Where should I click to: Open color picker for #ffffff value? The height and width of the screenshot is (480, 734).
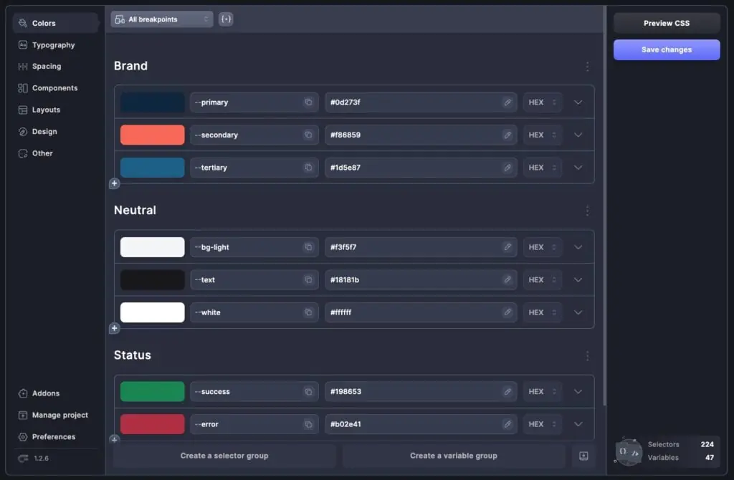tap(507, 312)
